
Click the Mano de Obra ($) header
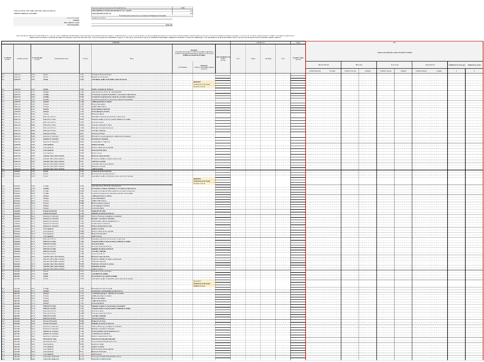[x=323, y=65]
